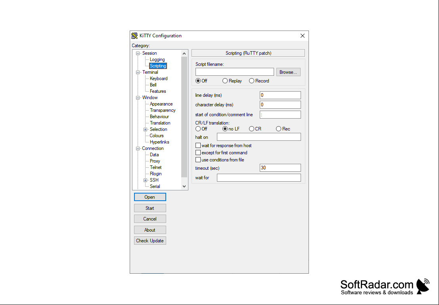The image size is (439, 305).
Task: Select the Session category
Action: 150,53
